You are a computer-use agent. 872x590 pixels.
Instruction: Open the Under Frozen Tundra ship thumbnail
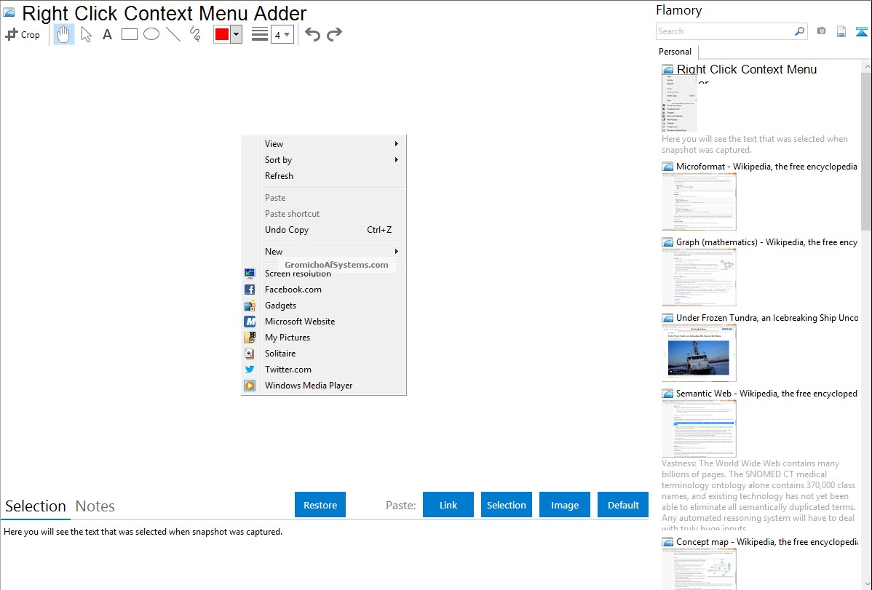[x=699, y=353]
